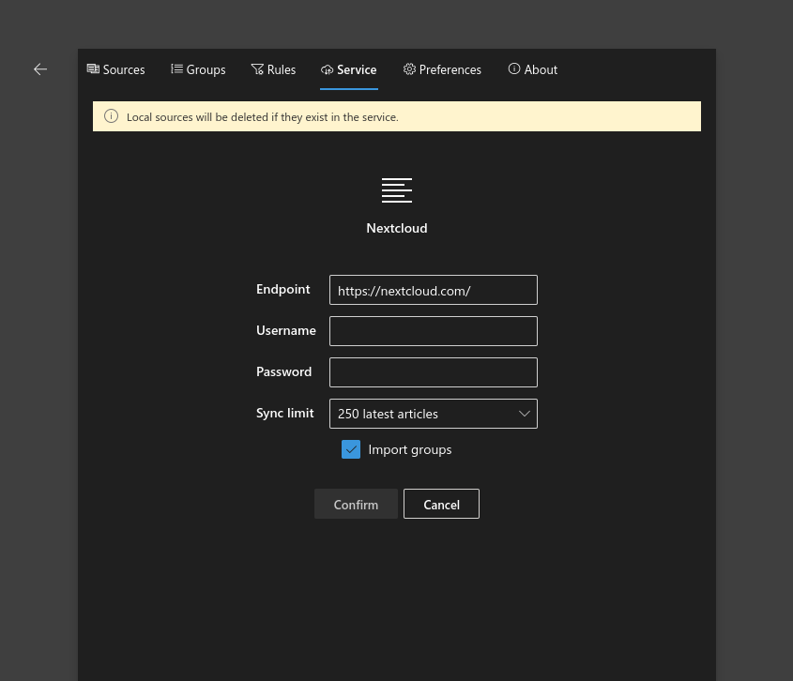Click the Sync limit chevron arrow
The image size is (793, 681).
(x=525, y=413)
